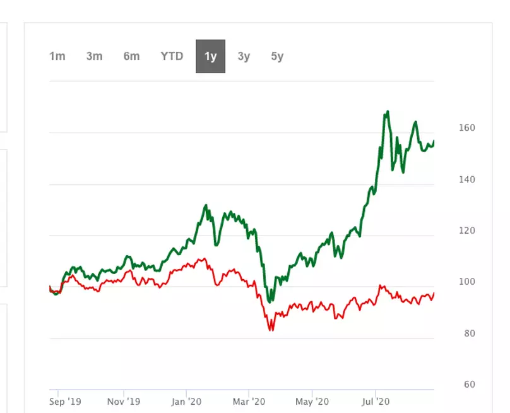Click the green line's trough in March '20

point(270,301)
